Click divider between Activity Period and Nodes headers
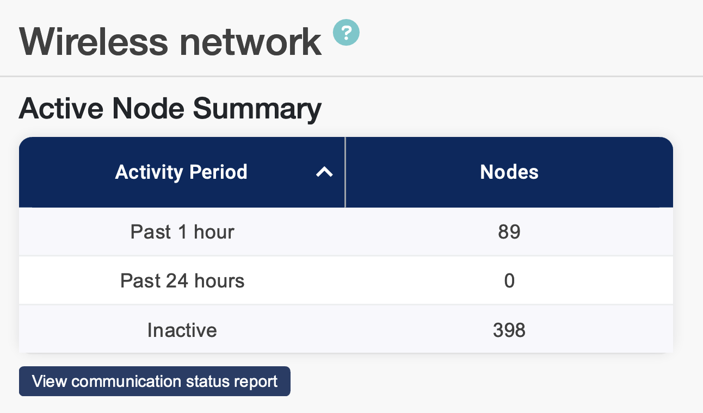Screen dimensions: 703x413 [345, 172]
